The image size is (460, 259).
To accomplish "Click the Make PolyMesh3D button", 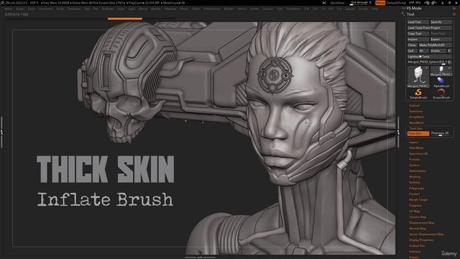I will point(435,45).
